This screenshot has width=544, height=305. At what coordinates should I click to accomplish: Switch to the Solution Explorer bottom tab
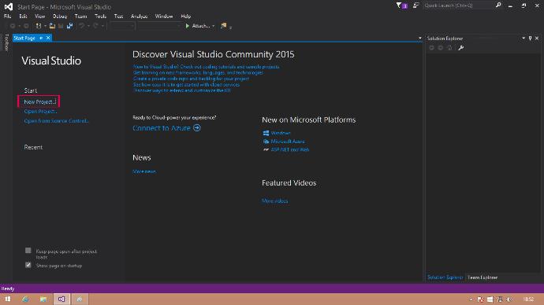[445, 277]
